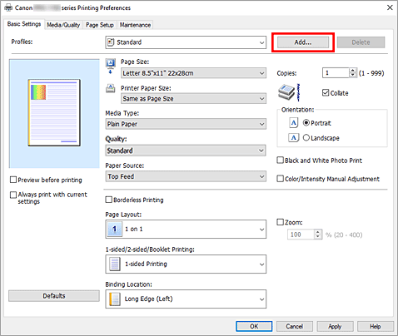
Task: Open the Paper Source dropdown
Action: [x=186, y=176]
